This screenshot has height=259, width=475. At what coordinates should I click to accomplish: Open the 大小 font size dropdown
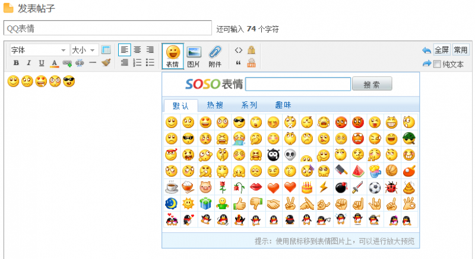pos(84,50)
